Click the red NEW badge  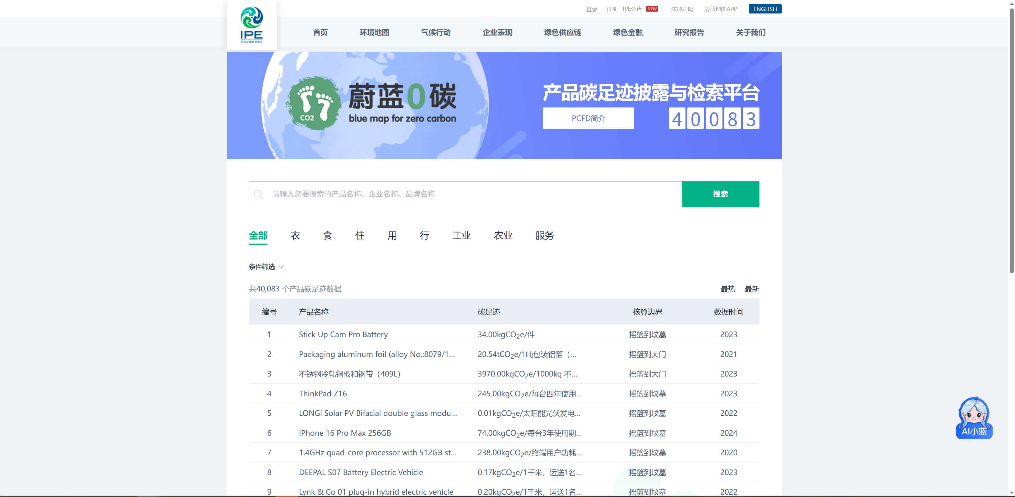pos(652,9)
